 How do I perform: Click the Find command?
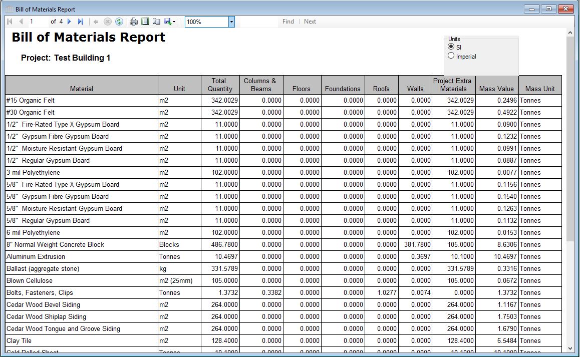[288, 21]
